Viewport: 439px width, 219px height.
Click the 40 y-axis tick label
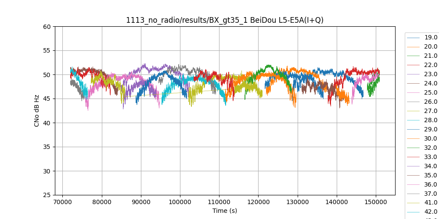pos(47,123)
